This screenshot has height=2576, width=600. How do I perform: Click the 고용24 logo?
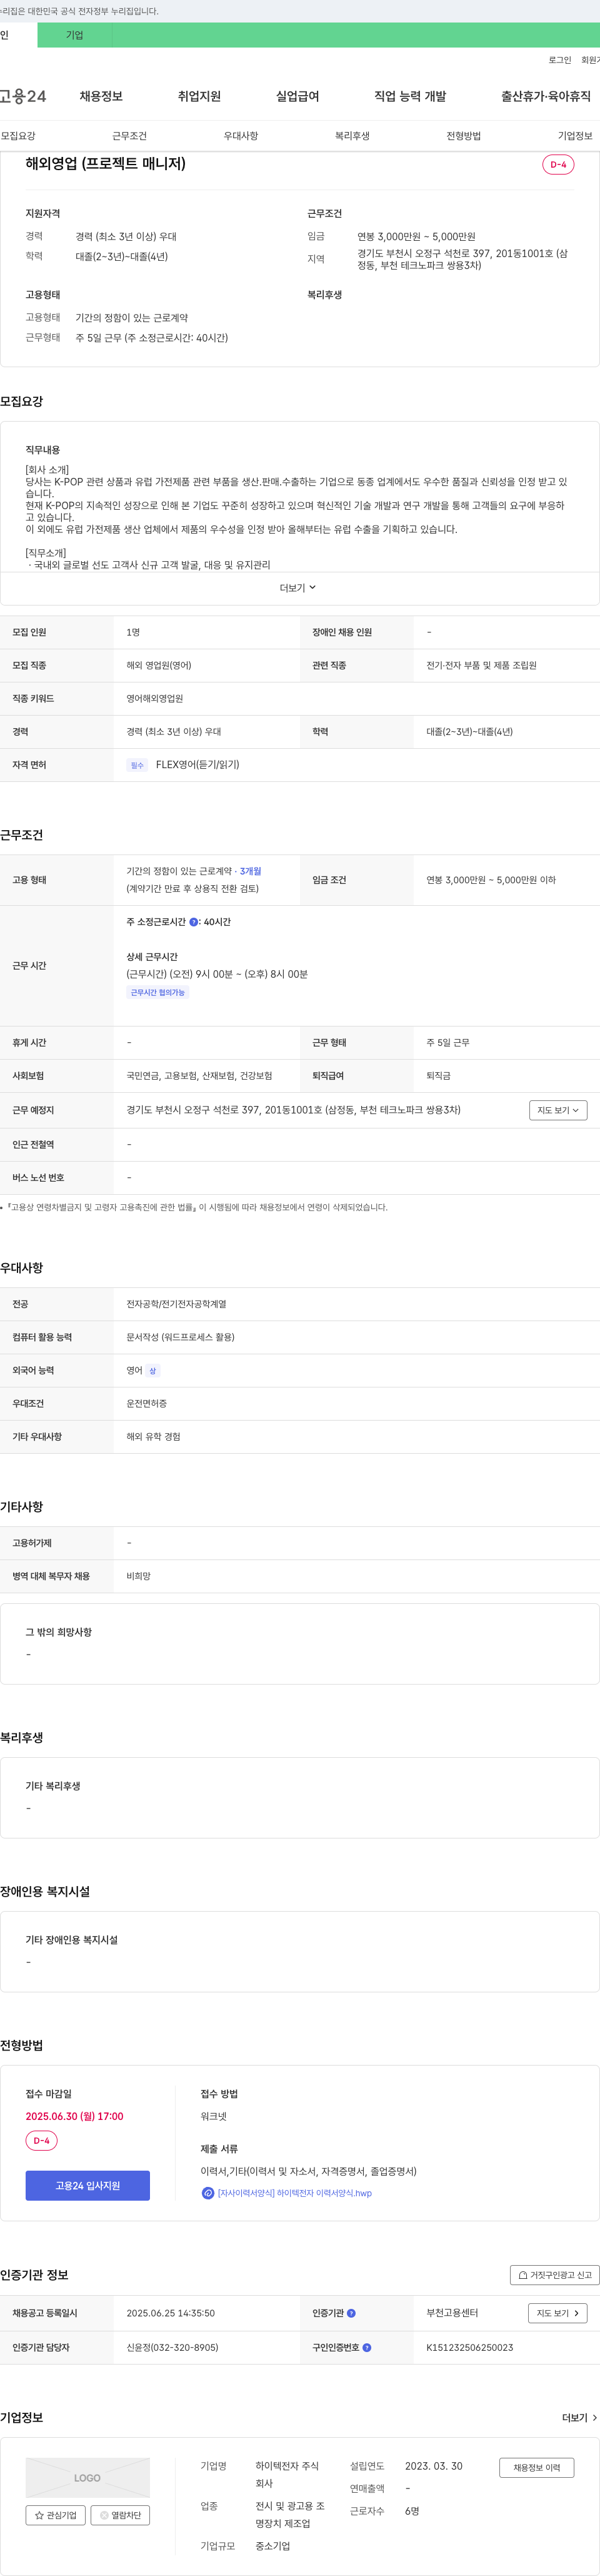(x=22, y=96)
